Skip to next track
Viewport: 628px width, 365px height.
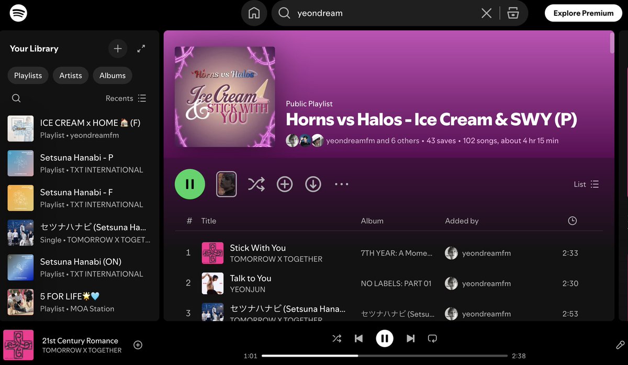click(411, 338)
